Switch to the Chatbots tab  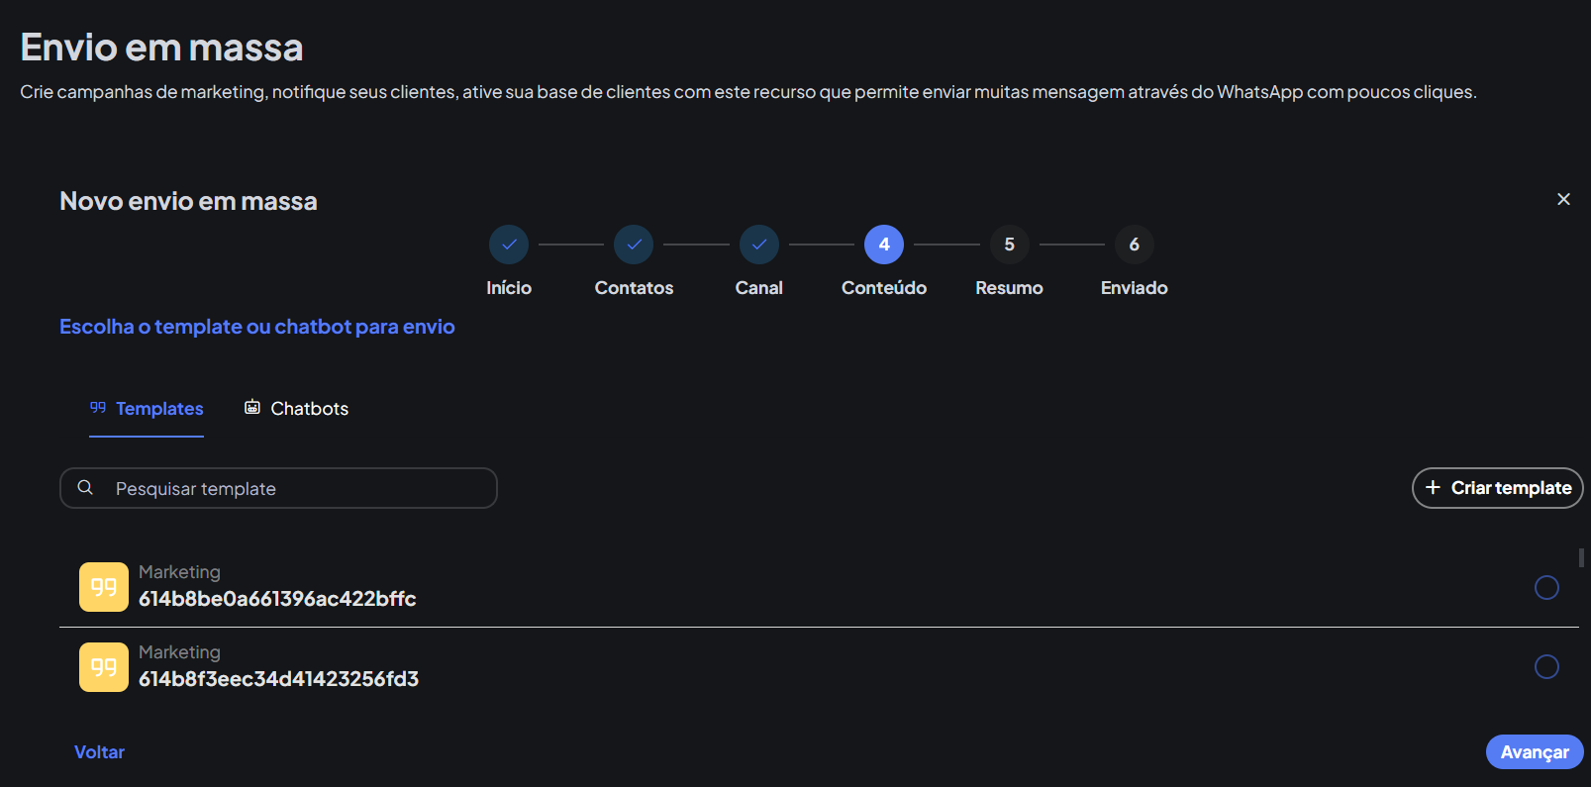(296, 409)
